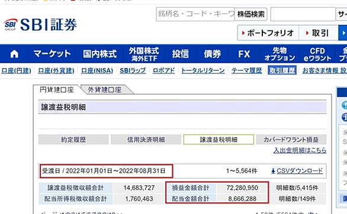Show the 約定履歴 view
The height and width of the screenshot is (214, 347).
(73, 140)
